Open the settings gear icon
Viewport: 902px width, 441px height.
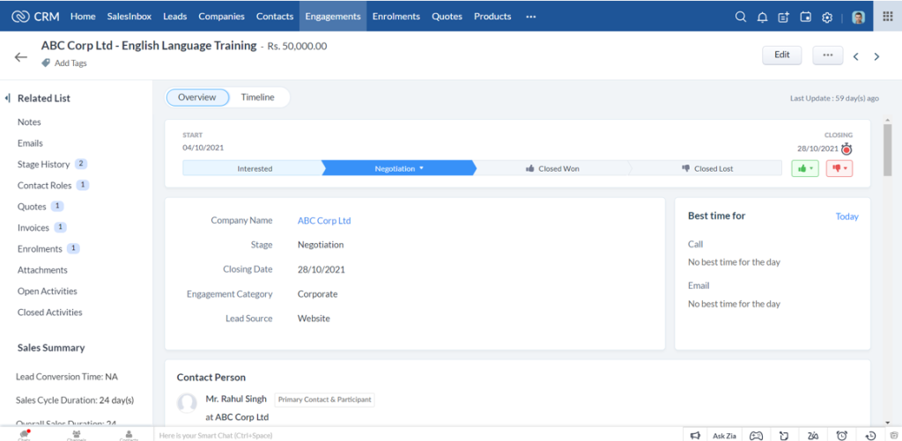(x=826, y=18)
